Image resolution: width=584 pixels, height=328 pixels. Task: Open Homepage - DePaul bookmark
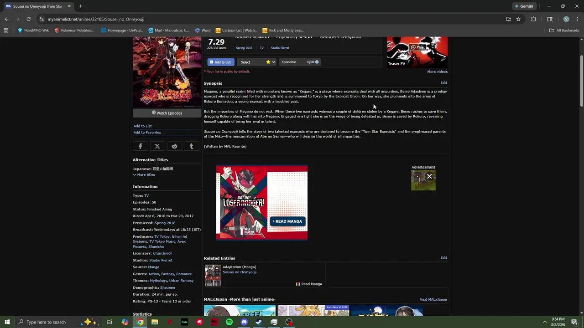click(122, 31)
